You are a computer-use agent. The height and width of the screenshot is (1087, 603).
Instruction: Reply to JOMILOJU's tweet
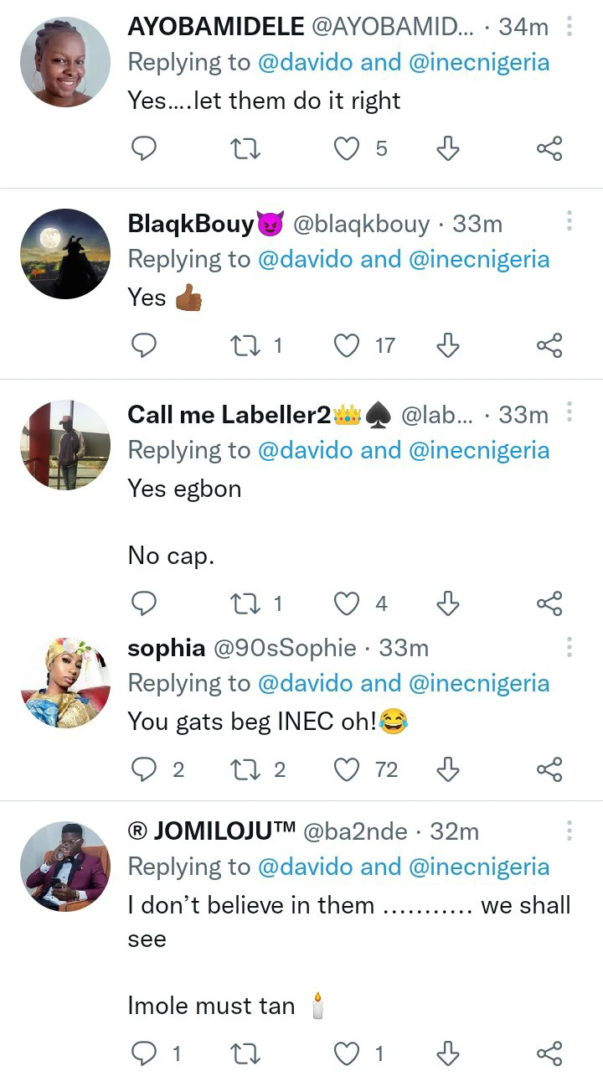[145, 1053]
